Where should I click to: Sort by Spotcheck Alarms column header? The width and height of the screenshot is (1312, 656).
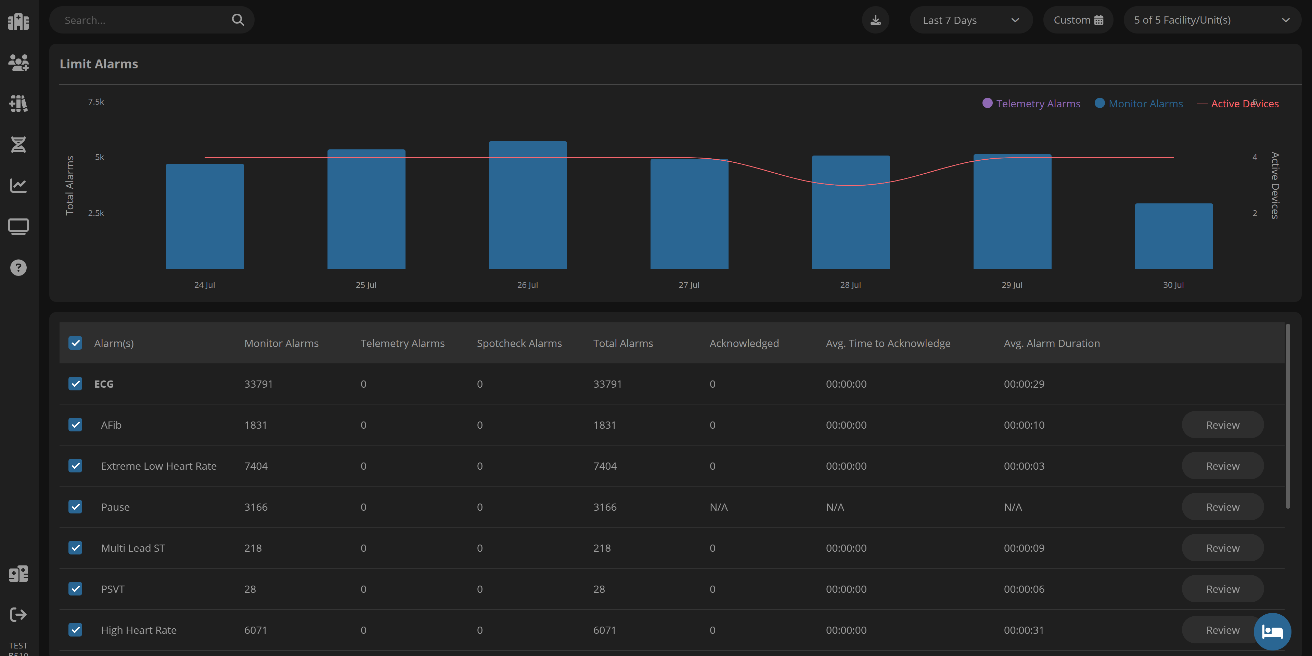[x=519, y=343]
